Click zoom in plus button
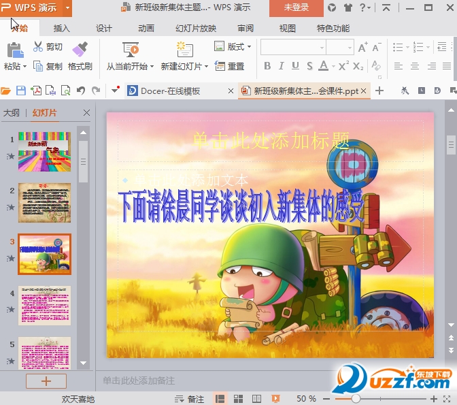The image size is (457, 405). [x=434, y=399]
